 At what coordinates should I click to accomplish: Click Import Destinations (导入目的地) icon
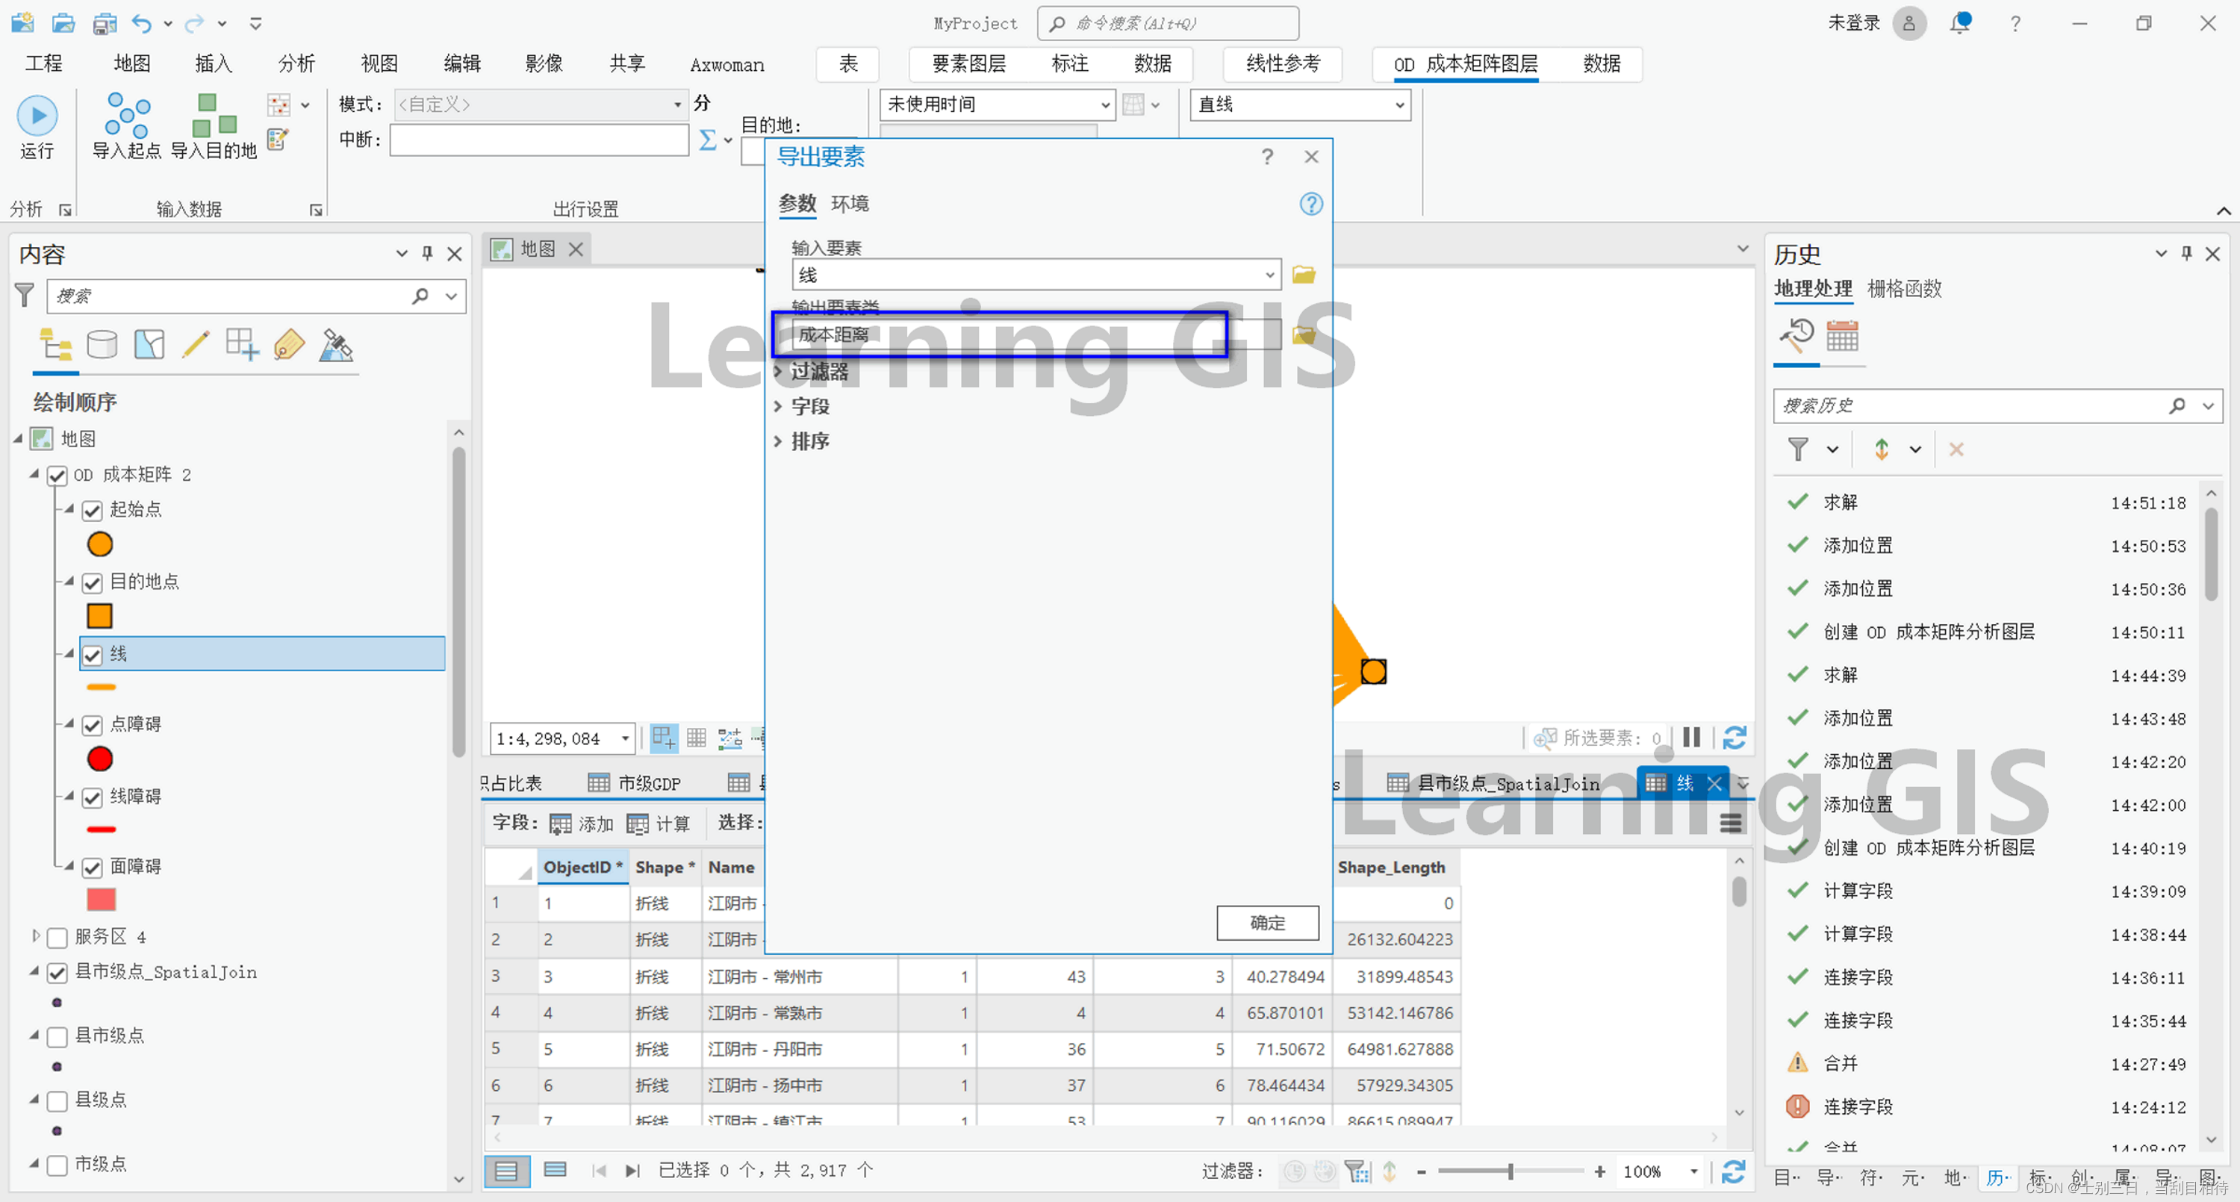214,127
